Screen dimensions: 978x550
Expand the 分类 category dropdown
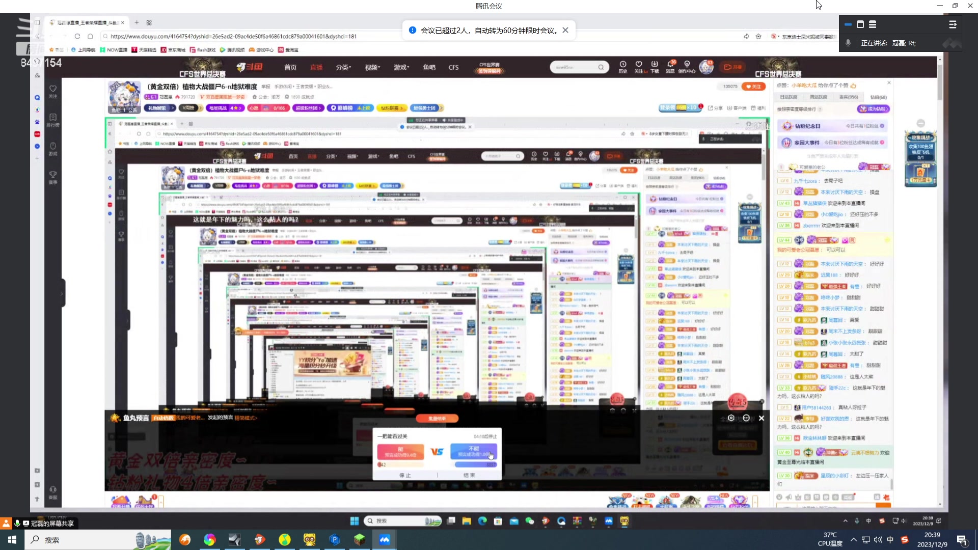(x=343, y=67)
